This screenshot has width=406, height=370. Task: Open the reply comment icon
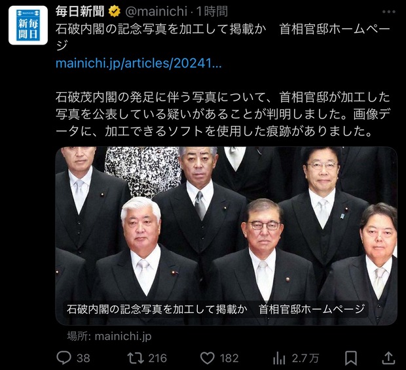64,358
